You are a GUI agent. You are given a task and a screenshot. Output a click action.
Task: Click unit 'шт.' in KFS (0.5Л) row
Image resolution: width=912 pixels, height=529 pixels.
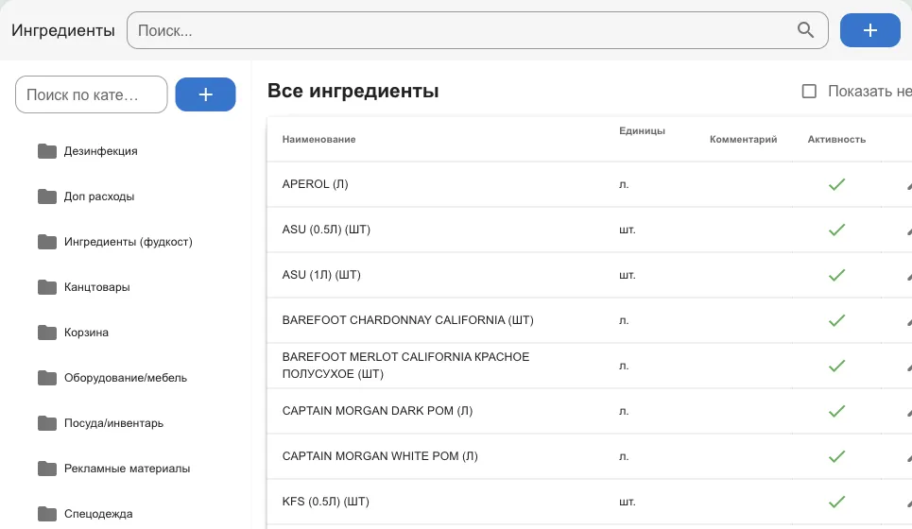pyautogui.click(x=628, y=502)
